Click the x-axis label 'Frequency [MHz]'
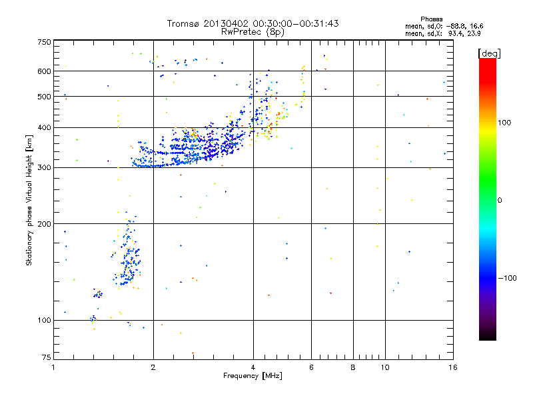Image resolution: width=533 pixels, height=400 pixels. [253, 376]
